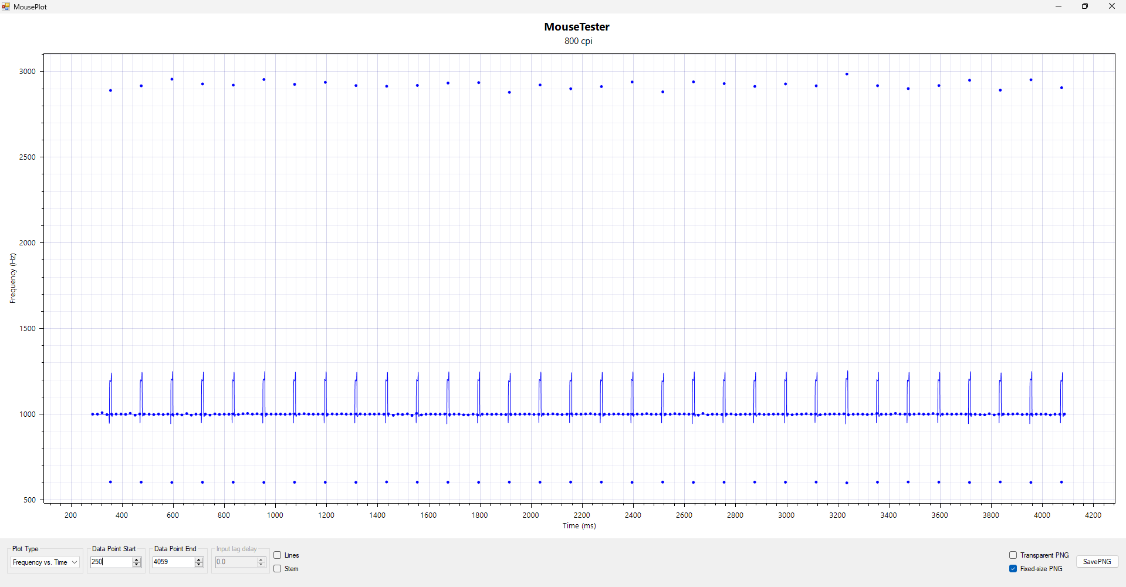Enable the Transparent PNG checkbox
Viewport: 1126px width, 587px height.
point(1013,555)
